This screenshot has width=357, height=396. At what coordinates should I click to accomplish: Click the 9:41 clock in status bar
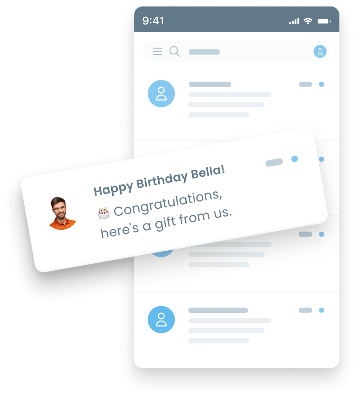coord(153,21)
